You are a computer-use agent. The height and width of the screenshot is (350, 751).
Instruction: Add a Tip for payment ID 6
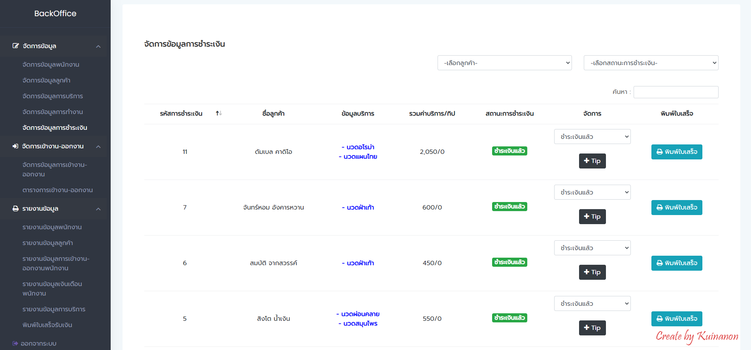pos(592,272)
